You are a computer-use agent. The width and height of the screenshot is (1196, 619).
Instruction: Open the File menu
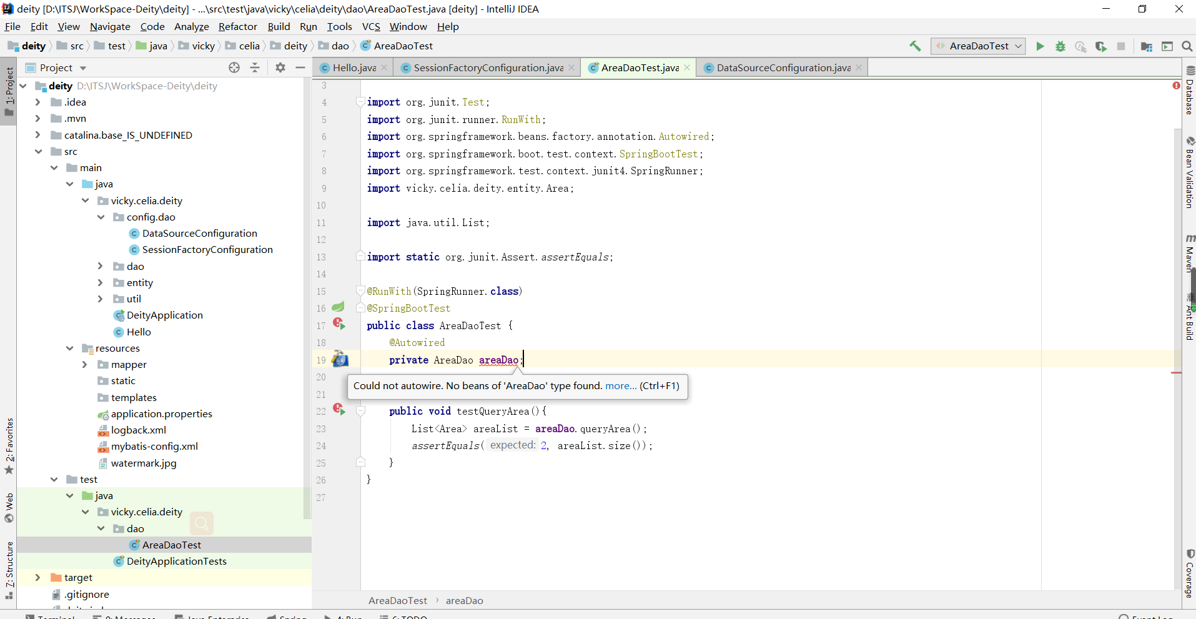pyautogui.click(x=12, y=26)
